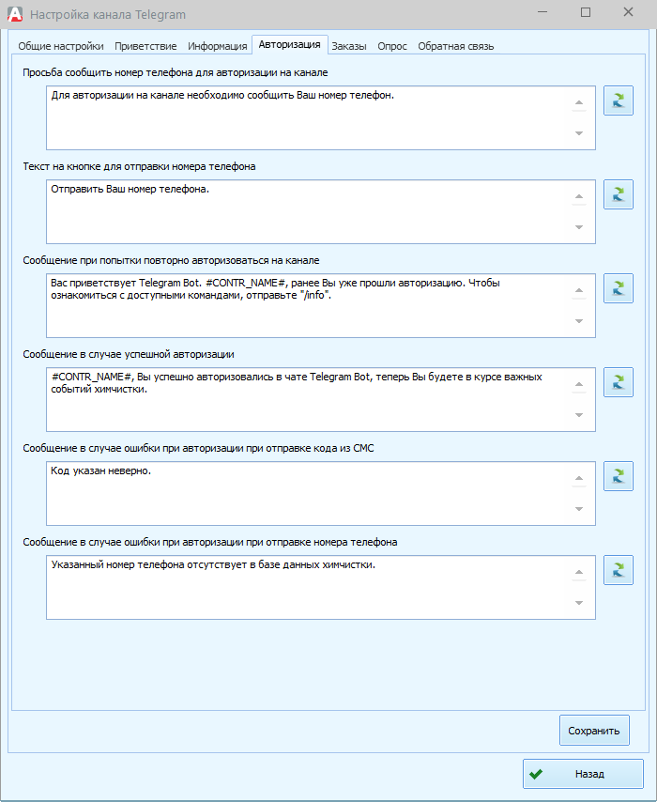
Task: Open the Информация tab
Action: (218, 46)
